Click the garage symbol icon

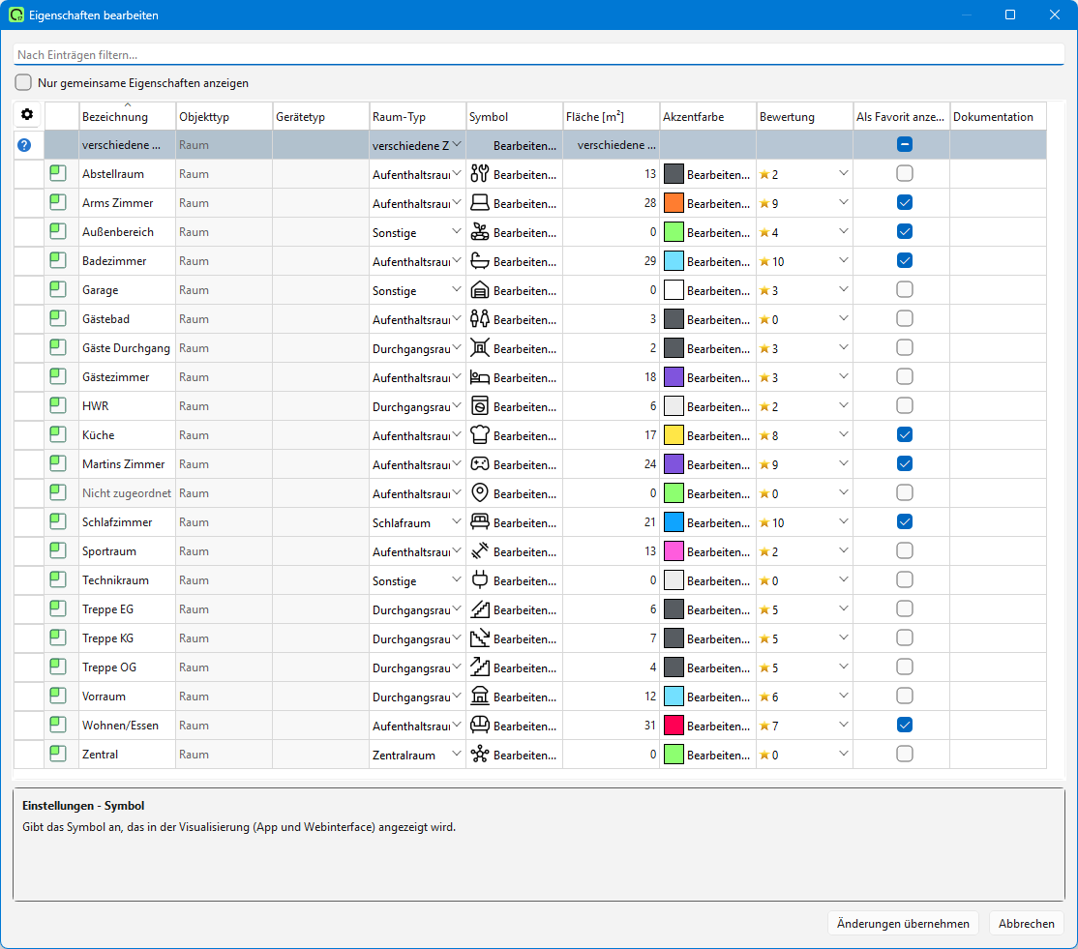click(x=479, y=290)
